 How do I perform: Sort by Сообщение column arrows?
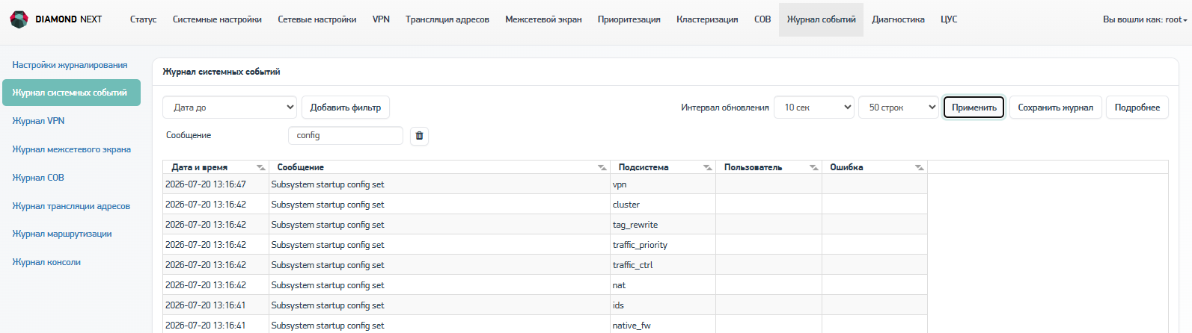click(x=602, y=167)
